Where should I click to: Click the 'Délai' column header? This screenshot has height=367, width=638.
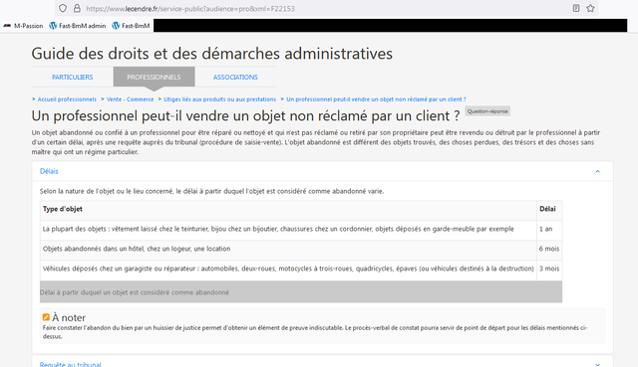(x=549, y=209)
